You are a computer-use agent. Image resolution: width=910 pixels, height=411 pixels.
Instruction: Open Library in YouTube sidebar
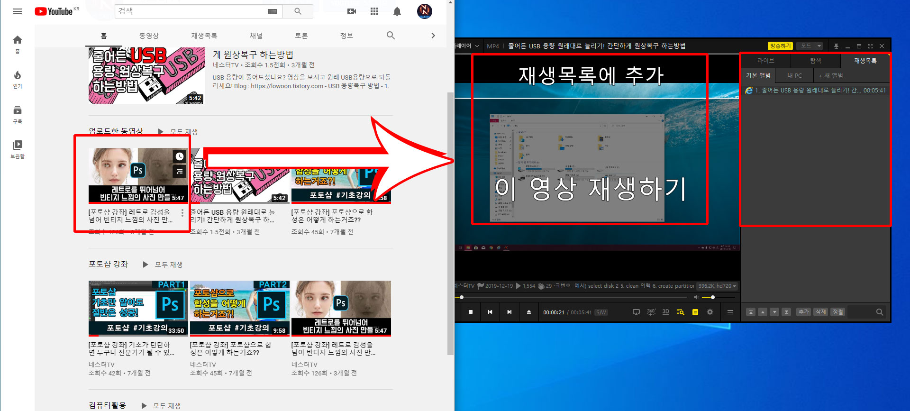pos(18,149)
